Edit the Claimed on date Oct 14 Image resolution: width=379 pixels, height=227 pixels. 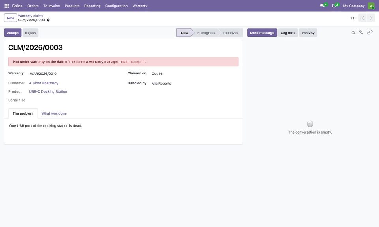(157, 74)
